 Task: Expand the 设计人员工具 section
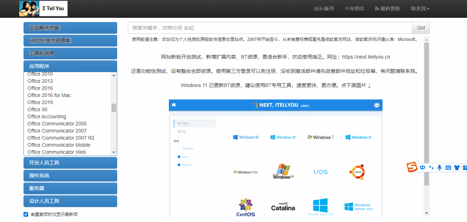(x=70, y=201)
